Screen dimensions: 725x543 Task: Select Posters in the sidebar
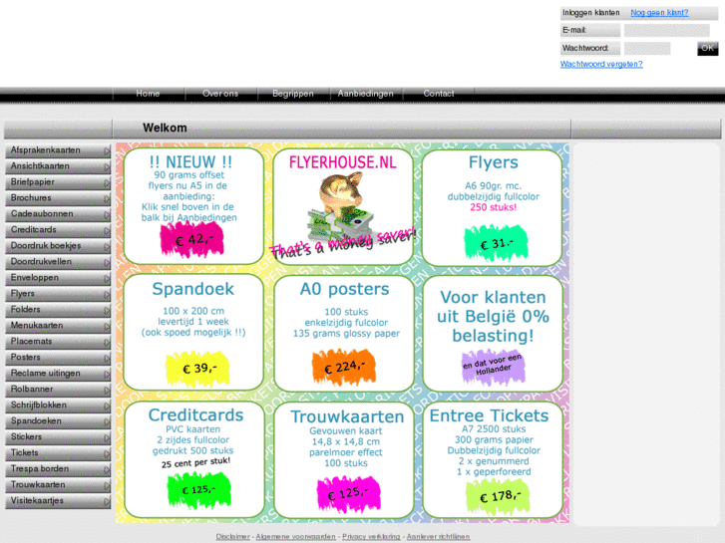58,358
